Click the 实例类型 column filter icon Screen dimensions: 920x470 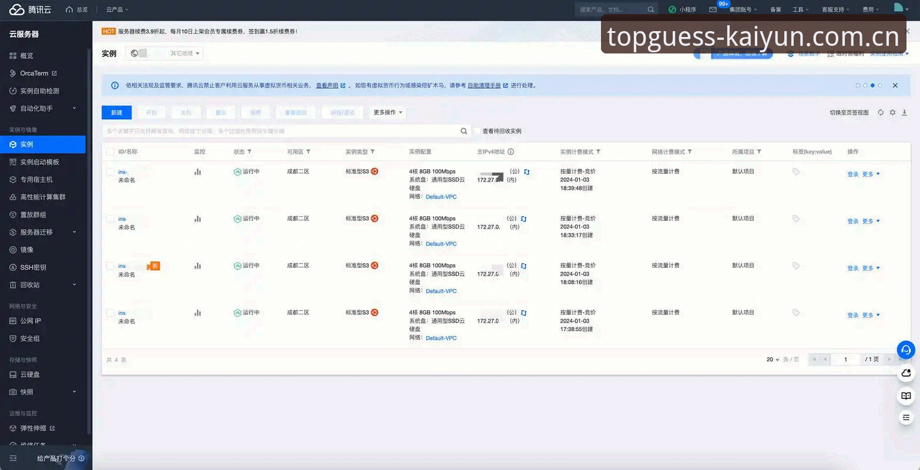(372, 152)
